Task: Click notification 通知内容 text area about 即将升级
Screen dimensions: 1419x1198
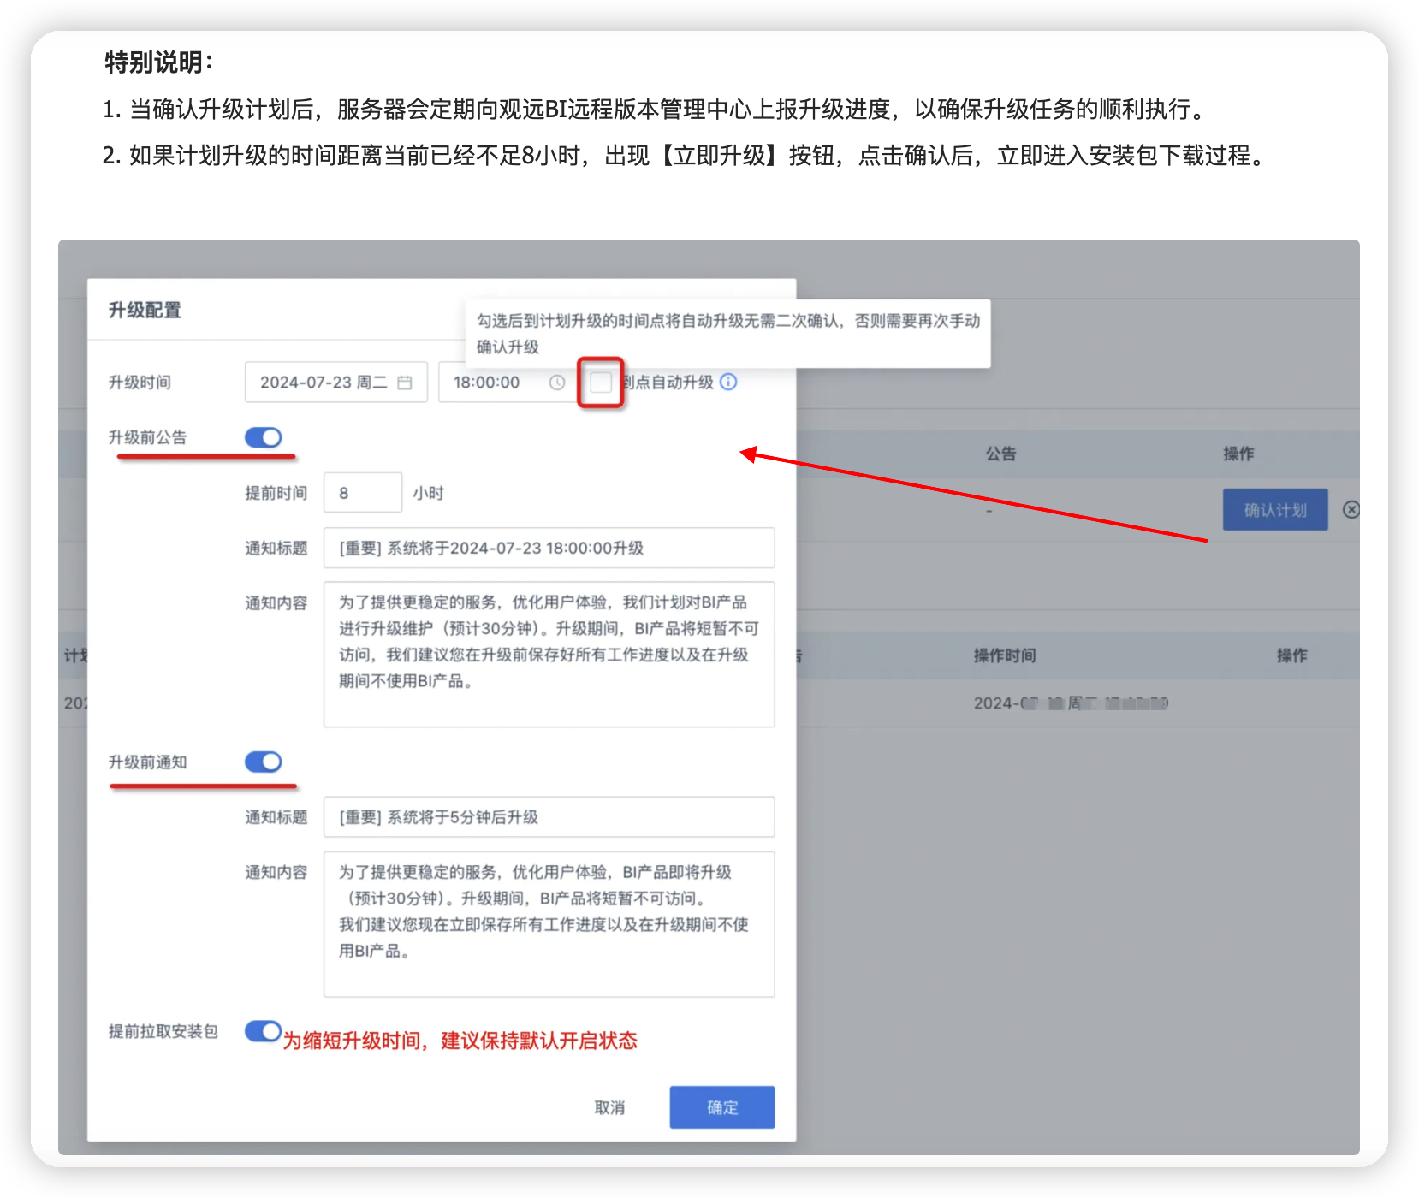Action: 549,924
